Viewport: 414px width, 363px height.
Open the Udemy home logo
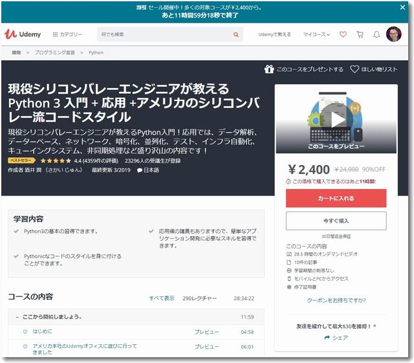[23, 34]
